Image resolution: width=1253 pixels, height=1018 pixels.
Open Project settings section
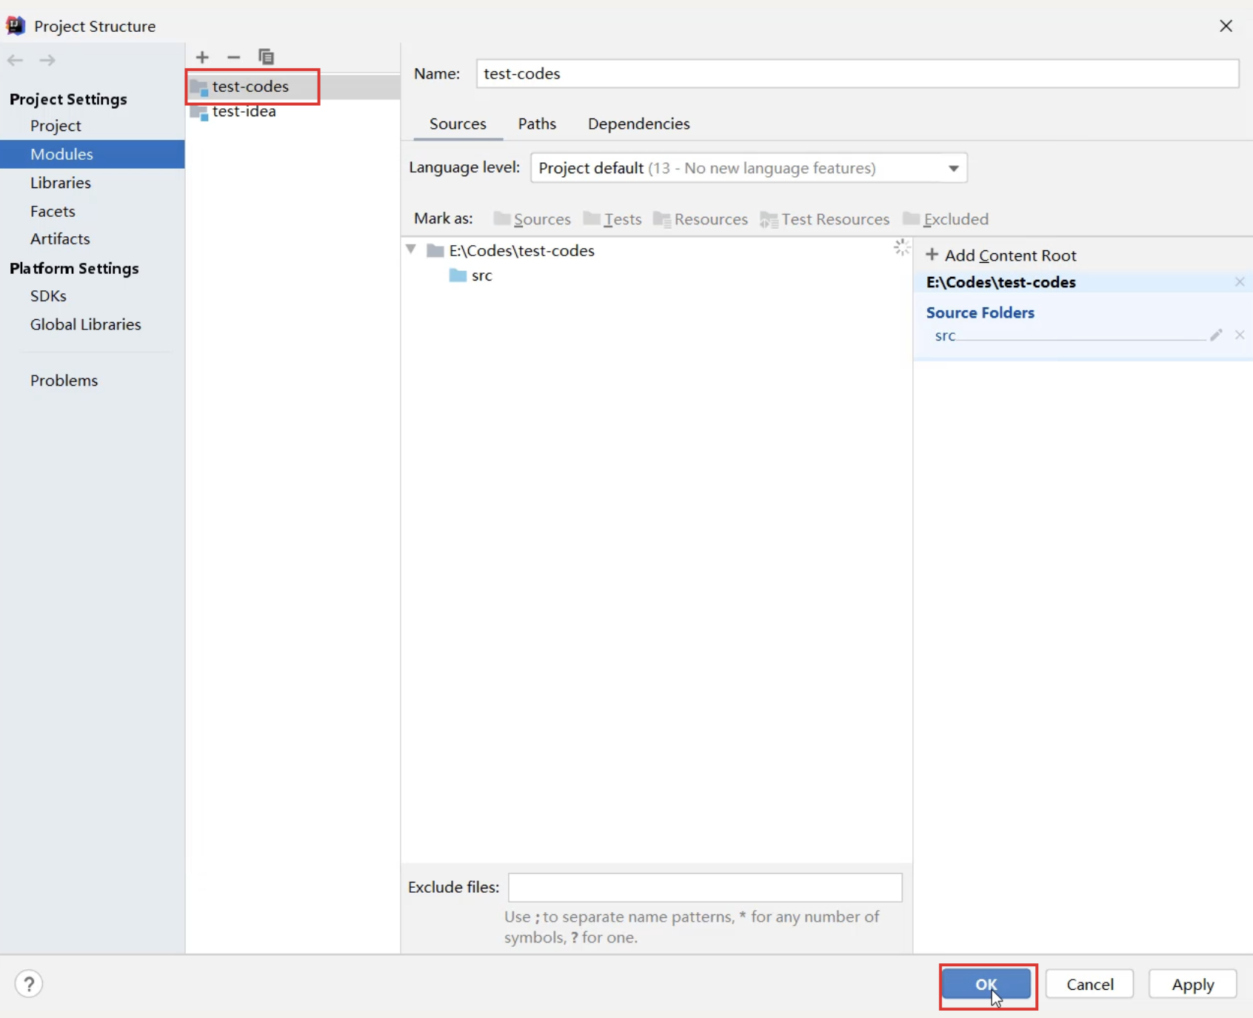pyautogui.click(x=56, y=126)
